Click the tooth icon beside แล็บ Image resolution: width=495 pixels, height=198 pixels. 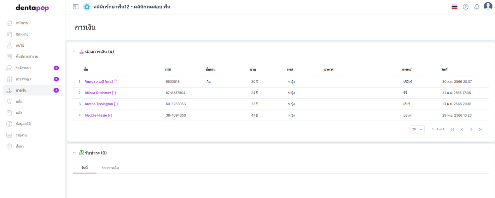[x=10, y=101]
